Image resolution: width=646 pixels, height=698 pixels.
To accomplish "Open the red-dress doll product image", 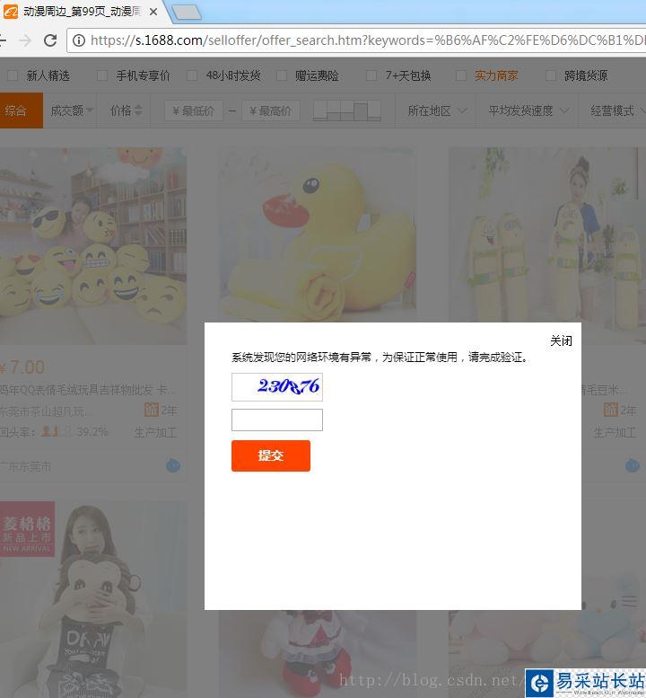I will [318, 654].
